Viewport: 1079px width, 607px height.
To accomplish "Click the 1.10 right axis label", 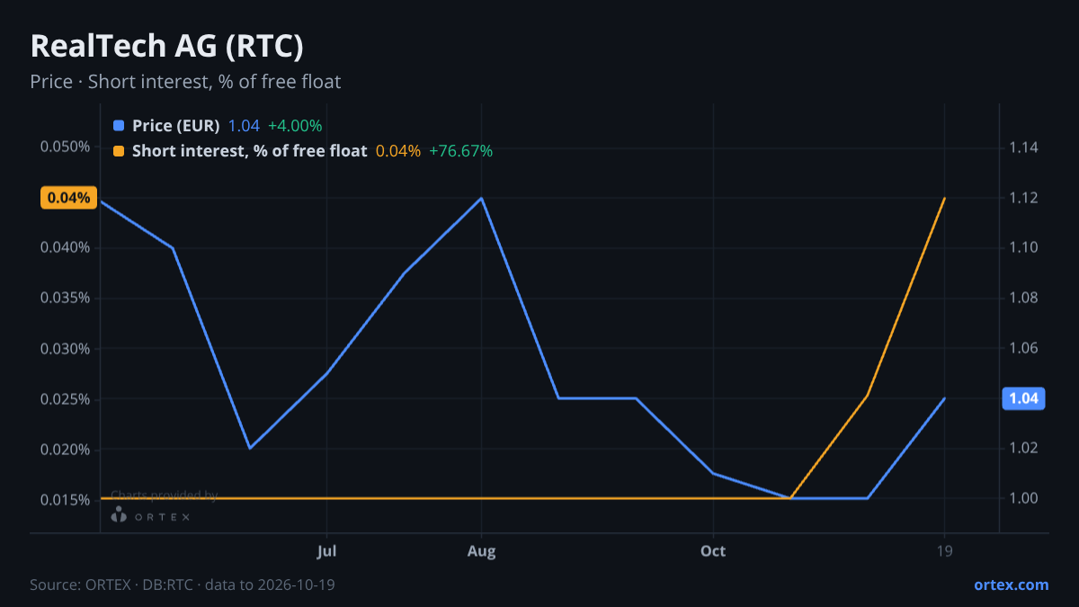I will pos(1024,248).
